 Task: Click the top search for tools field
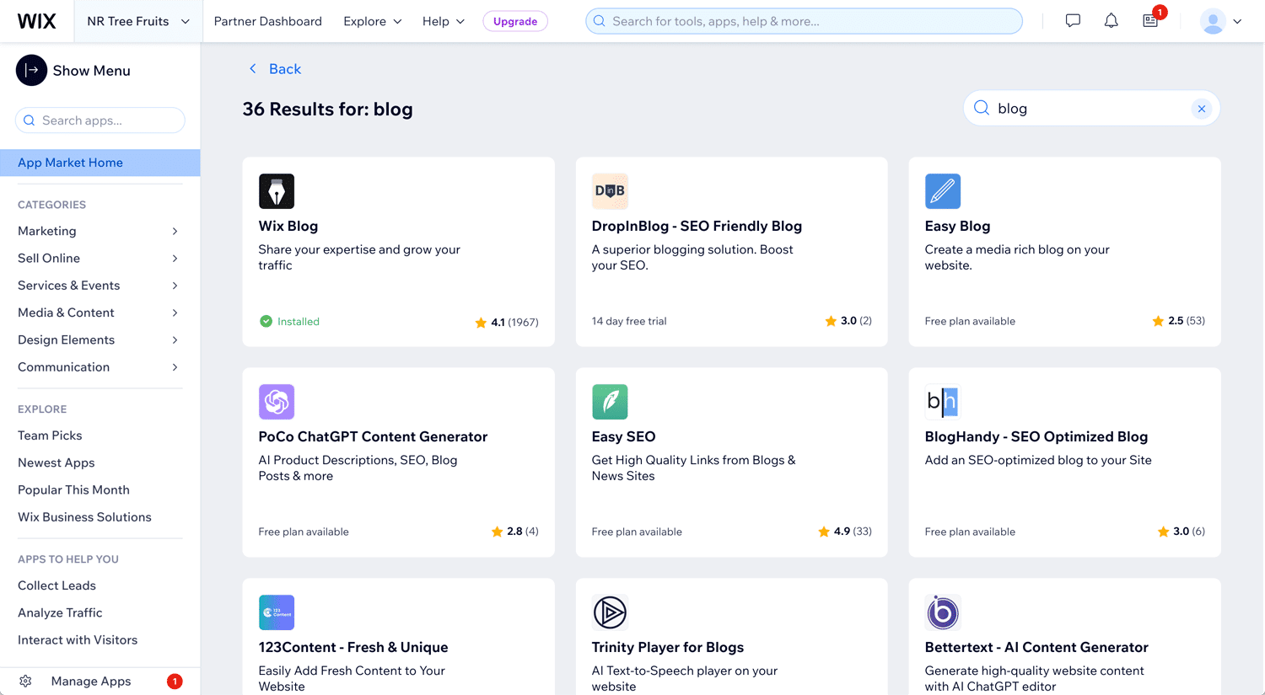[804, 21]
